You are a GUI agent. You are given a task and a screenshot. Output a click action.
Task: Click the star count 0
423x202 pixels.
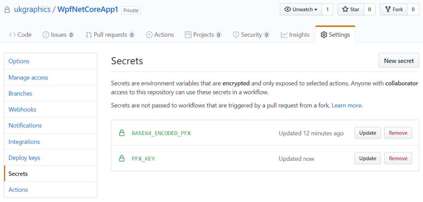[x=369, y=10]
